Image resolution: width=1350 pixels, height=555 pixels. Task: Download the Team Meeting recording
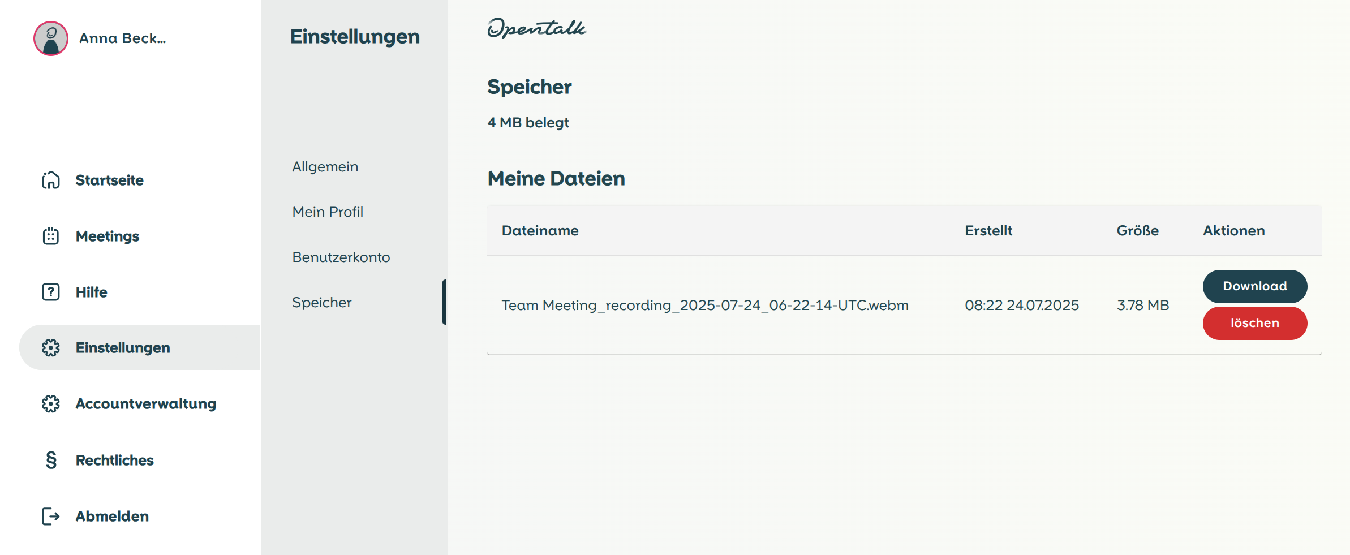(x=1254, y=286)
